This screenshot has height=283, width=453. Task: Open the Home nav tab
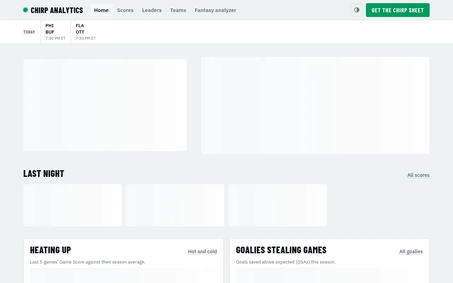pos(101,10)
